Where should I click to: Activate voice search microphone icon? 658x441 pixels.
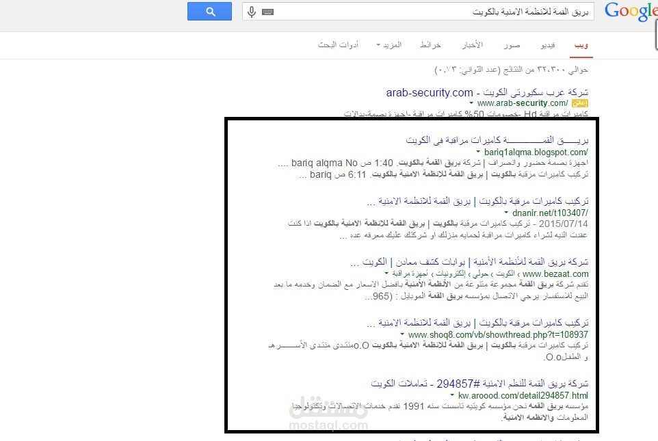[x=251, y=12]
